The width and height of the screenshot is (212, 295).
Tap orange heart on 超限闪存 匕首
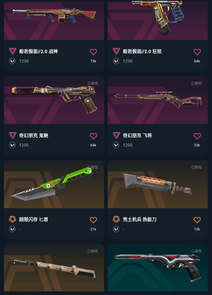coord(93,220)
